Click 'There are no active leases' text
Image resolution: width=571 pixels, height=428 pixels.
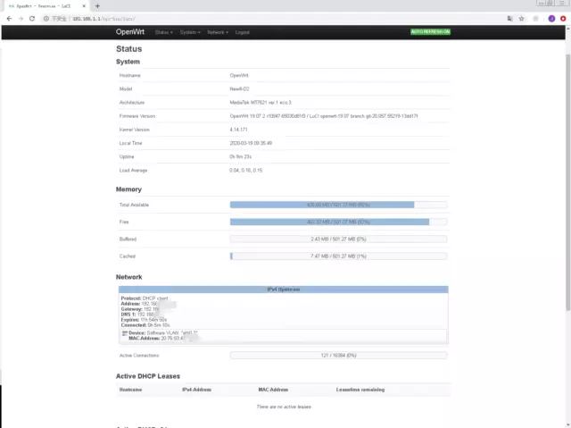coord(284,407)
